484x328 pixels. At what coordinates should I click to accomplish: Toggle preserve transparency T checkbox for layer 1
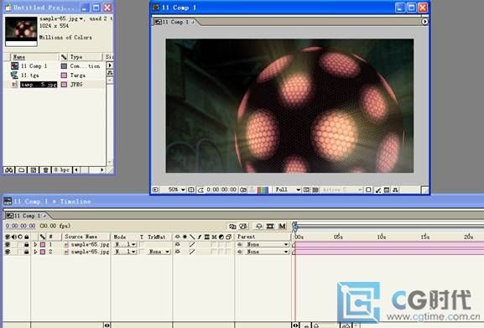pyautogui.click(x=142, y=244)
